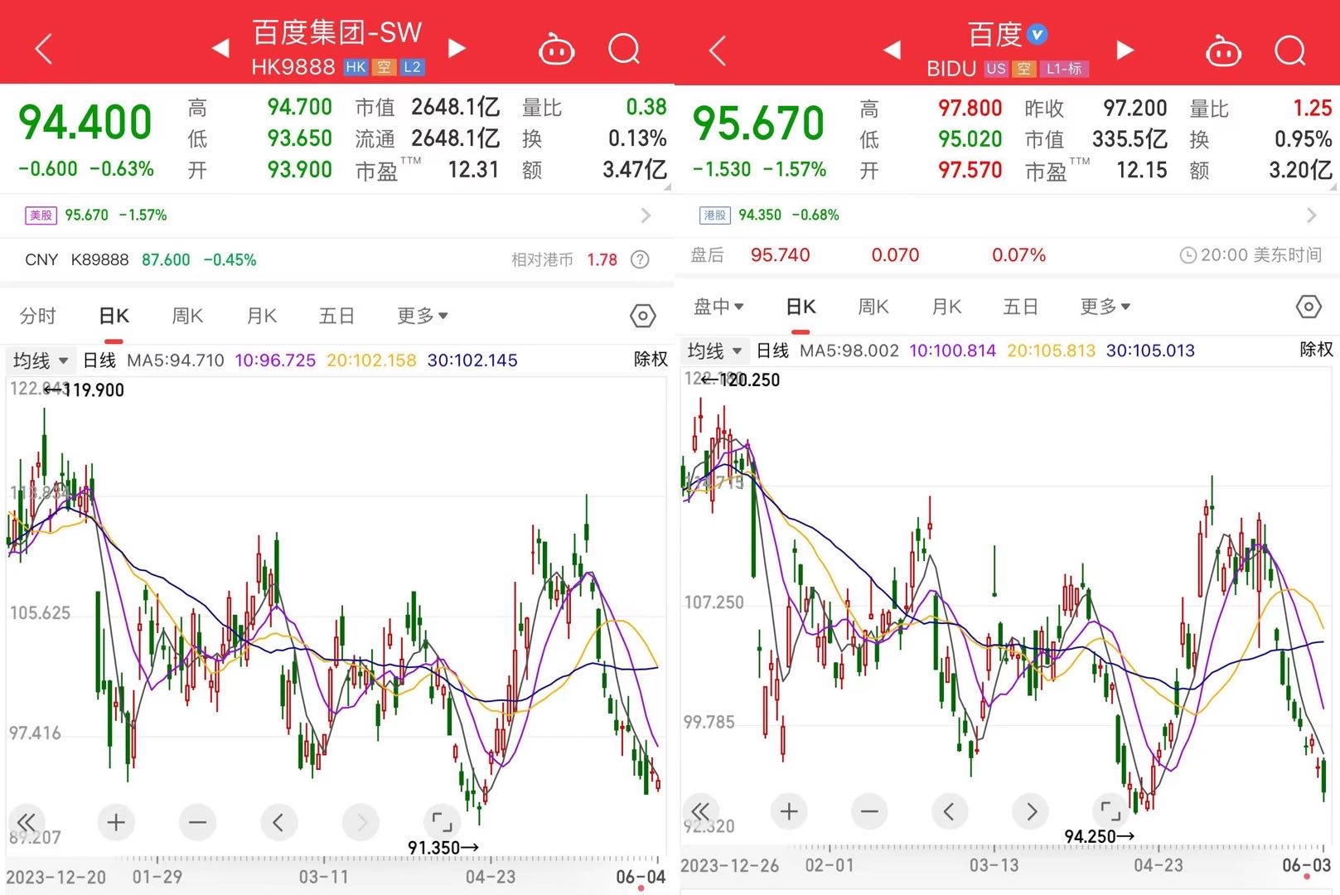Tap the 百度 verified title
The image size is (1340, 895).
click(1007, 34)
